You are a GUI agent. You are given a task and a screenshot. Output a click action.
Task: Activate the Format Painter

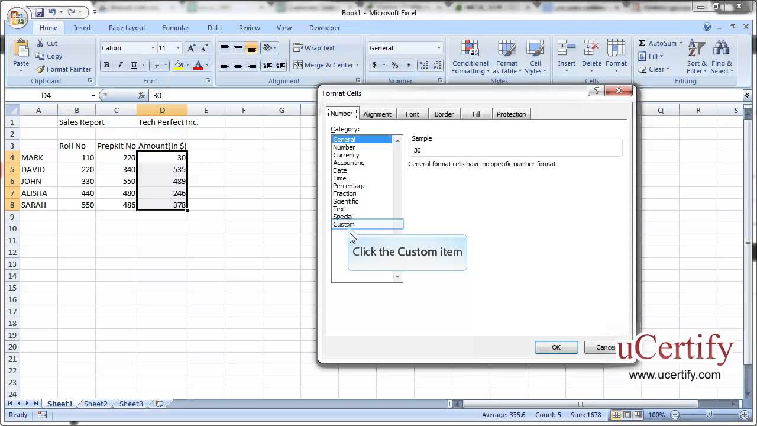click(x=64, y=69)
